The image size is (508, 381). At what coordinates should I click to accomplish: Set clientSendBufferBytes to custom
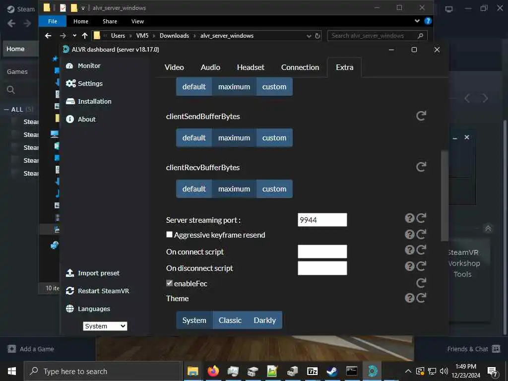click(274, 138)
